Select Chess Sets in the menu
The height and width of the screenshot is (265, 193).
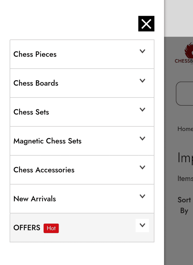pos(31,112)
